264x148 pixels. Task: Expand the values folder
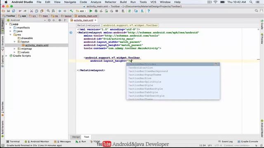click(15, 52)
